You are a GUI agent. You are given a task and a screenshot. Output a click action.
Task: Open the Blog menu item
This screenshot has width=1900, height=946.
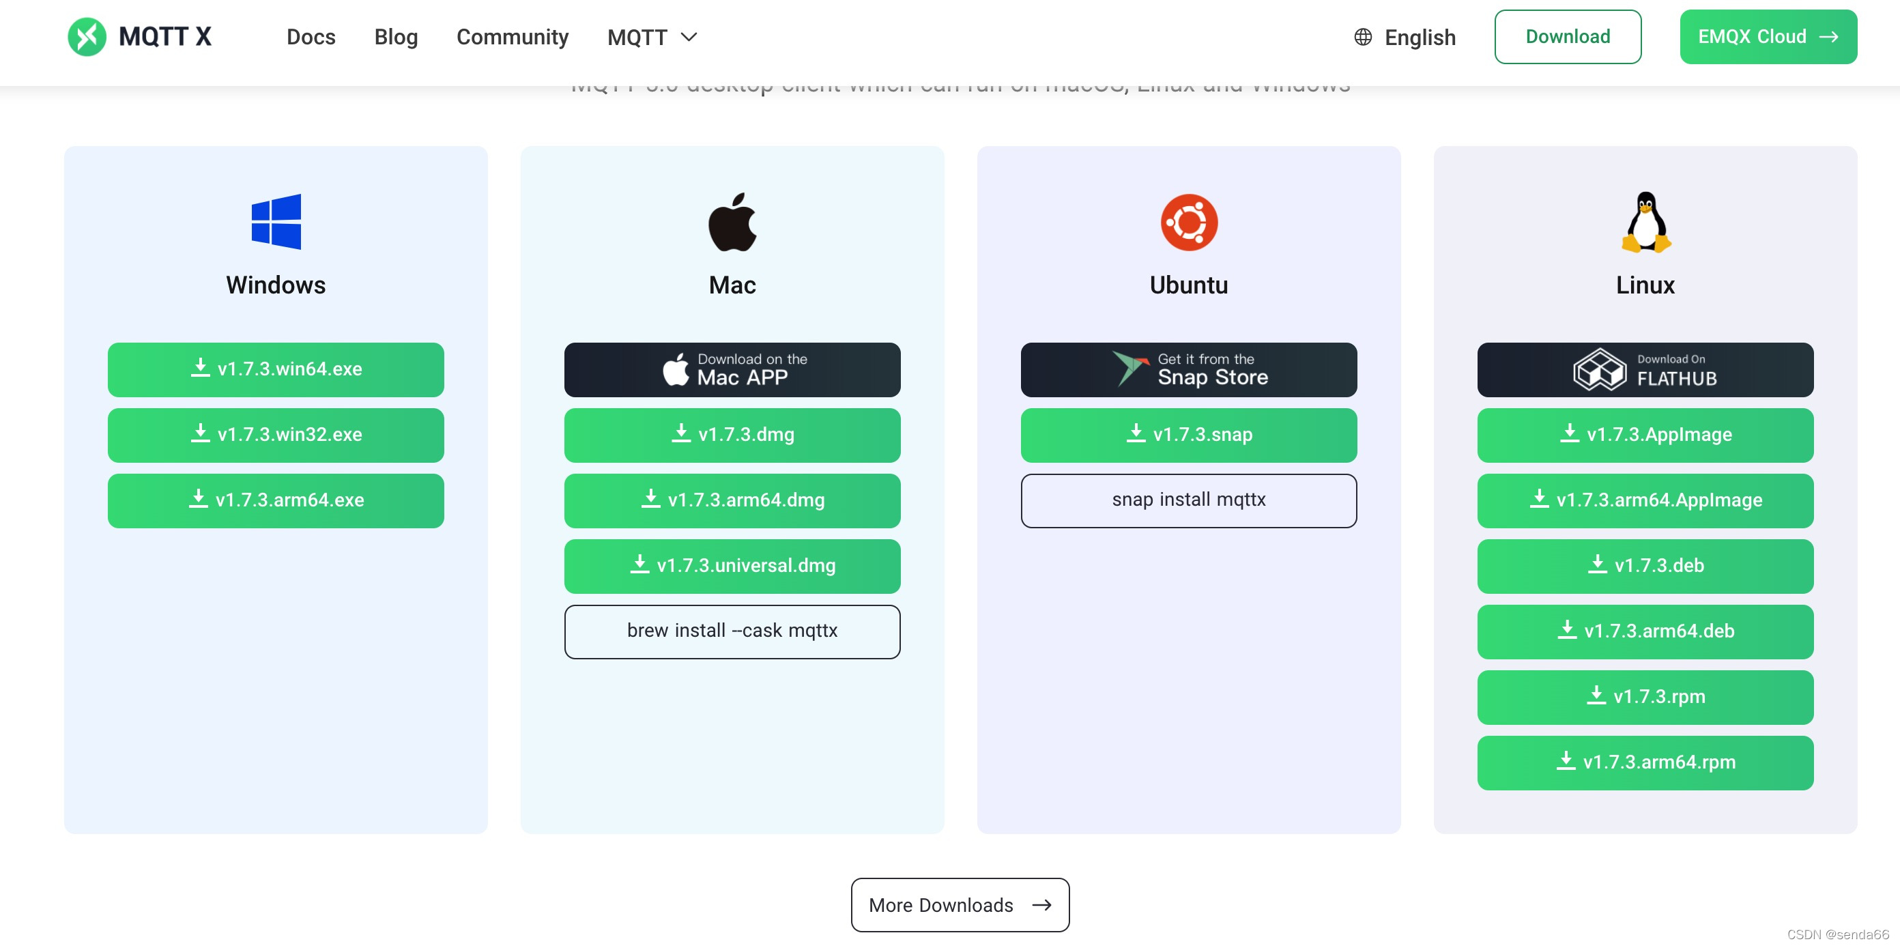pos(395,36)
